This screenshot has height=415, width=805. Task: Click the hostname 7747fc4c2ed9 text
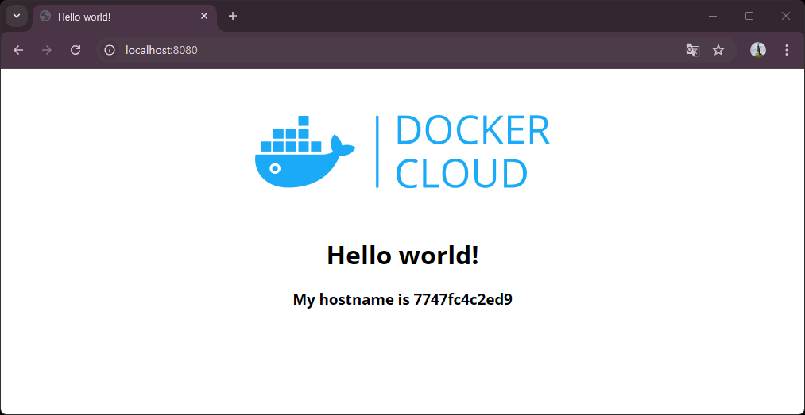462,299
